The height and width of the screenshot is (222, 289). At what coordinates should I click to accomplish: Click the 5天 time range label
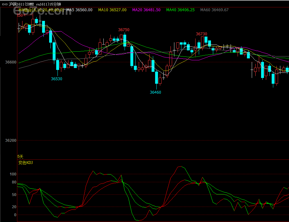(x=21, y=157)
